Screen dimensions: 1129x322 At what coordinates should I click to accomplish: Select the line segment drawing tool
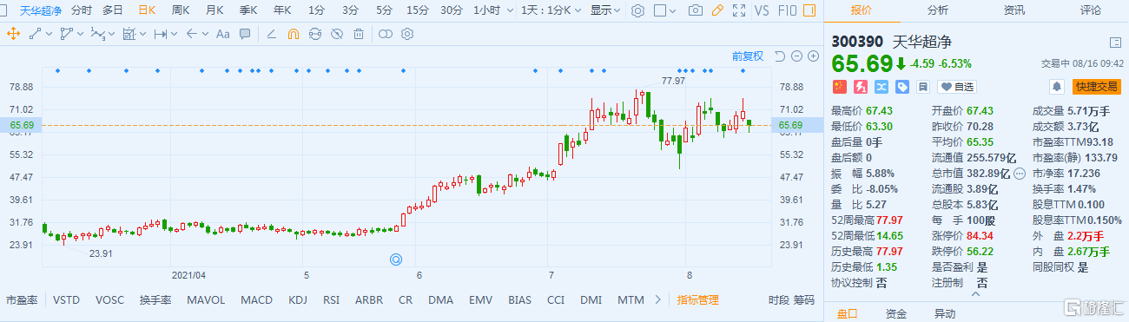point(36,34)
